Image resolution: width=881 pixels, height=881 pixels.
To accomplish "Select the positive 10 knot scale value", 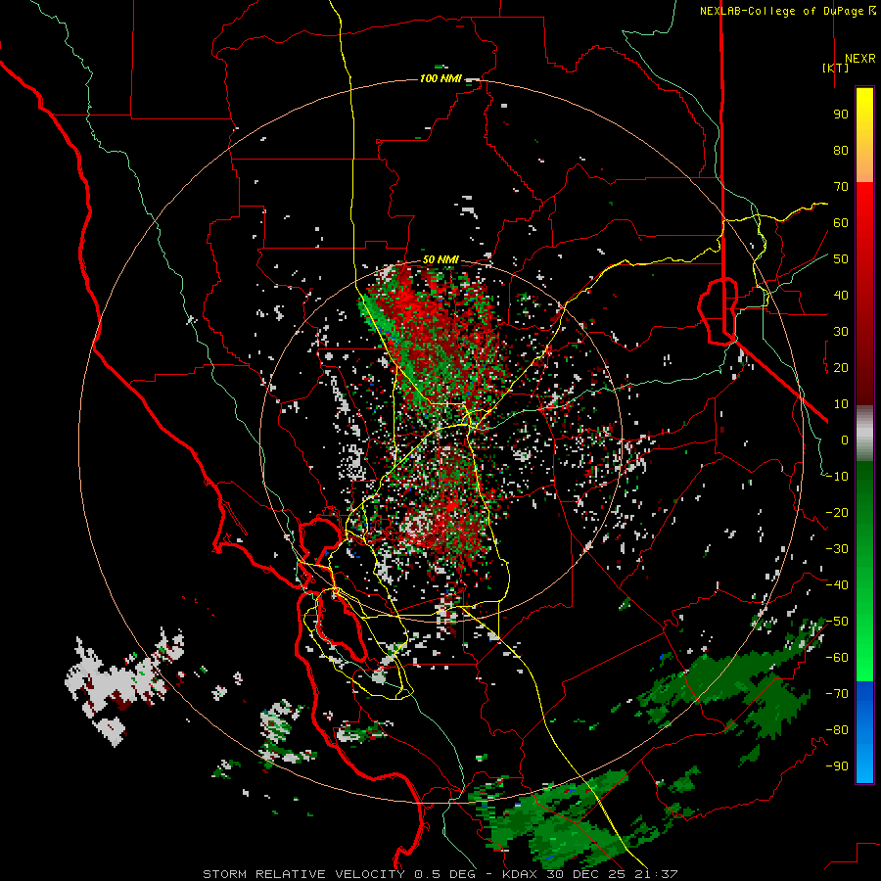I will click(841, 404).
